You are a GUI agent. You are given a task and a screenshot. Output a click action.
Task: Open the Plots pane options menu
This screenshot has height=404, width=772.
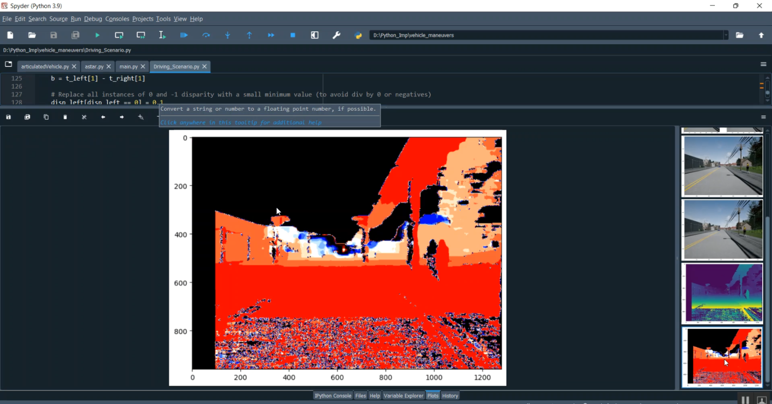764,117
